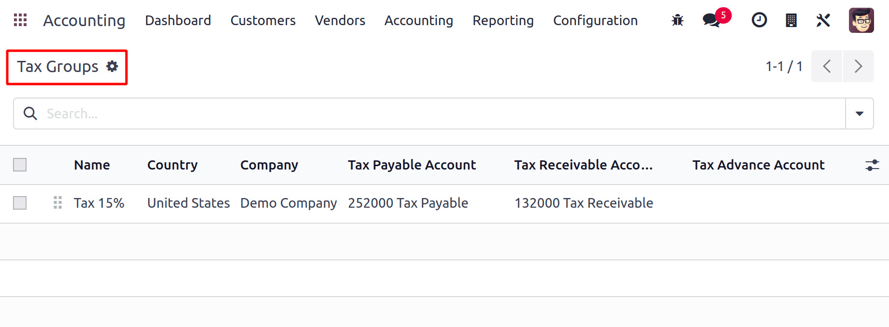Viewport: 889px width, 327px height.
Task: Go to the previous page of records
Action: [x=827, y=66]
